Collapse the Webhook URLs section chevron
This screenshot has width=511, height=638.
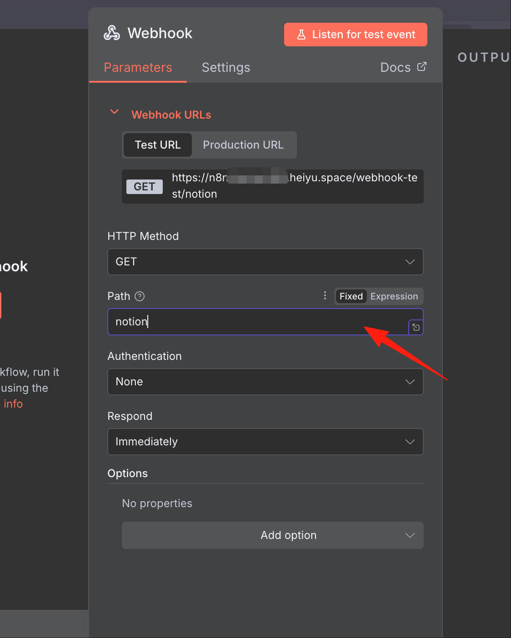click(x=115, y=112)
